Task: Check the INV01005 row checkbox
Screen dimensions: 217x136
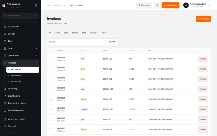Action: [51, 109]
